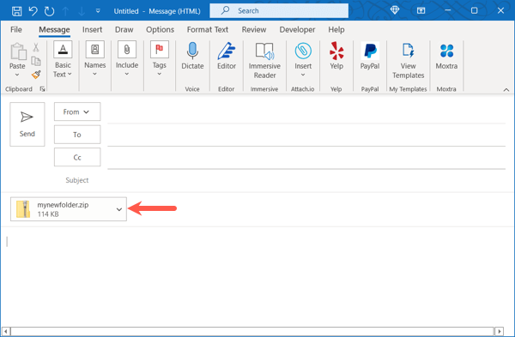
Task: Click the Ribbon Display Options icon
Action: [421, 10]
